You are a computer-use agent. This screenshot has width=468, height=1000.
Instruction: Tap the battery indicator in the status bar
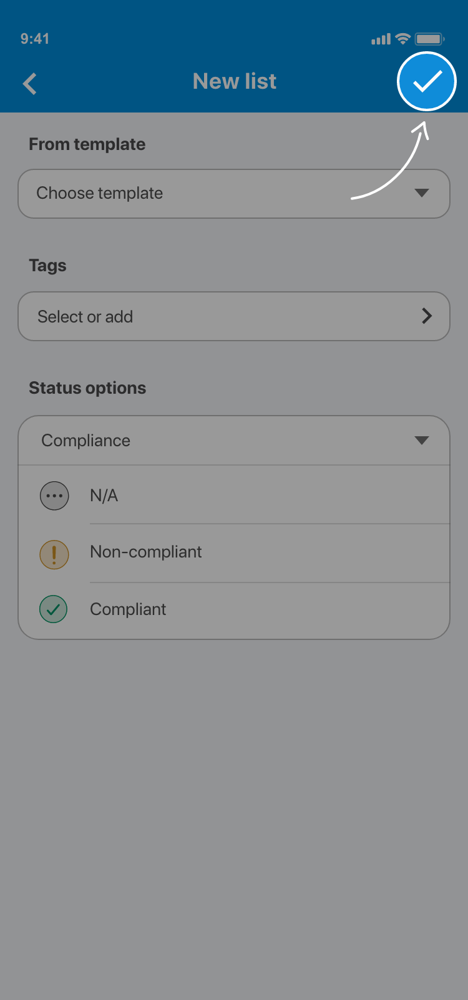(429, 39)
